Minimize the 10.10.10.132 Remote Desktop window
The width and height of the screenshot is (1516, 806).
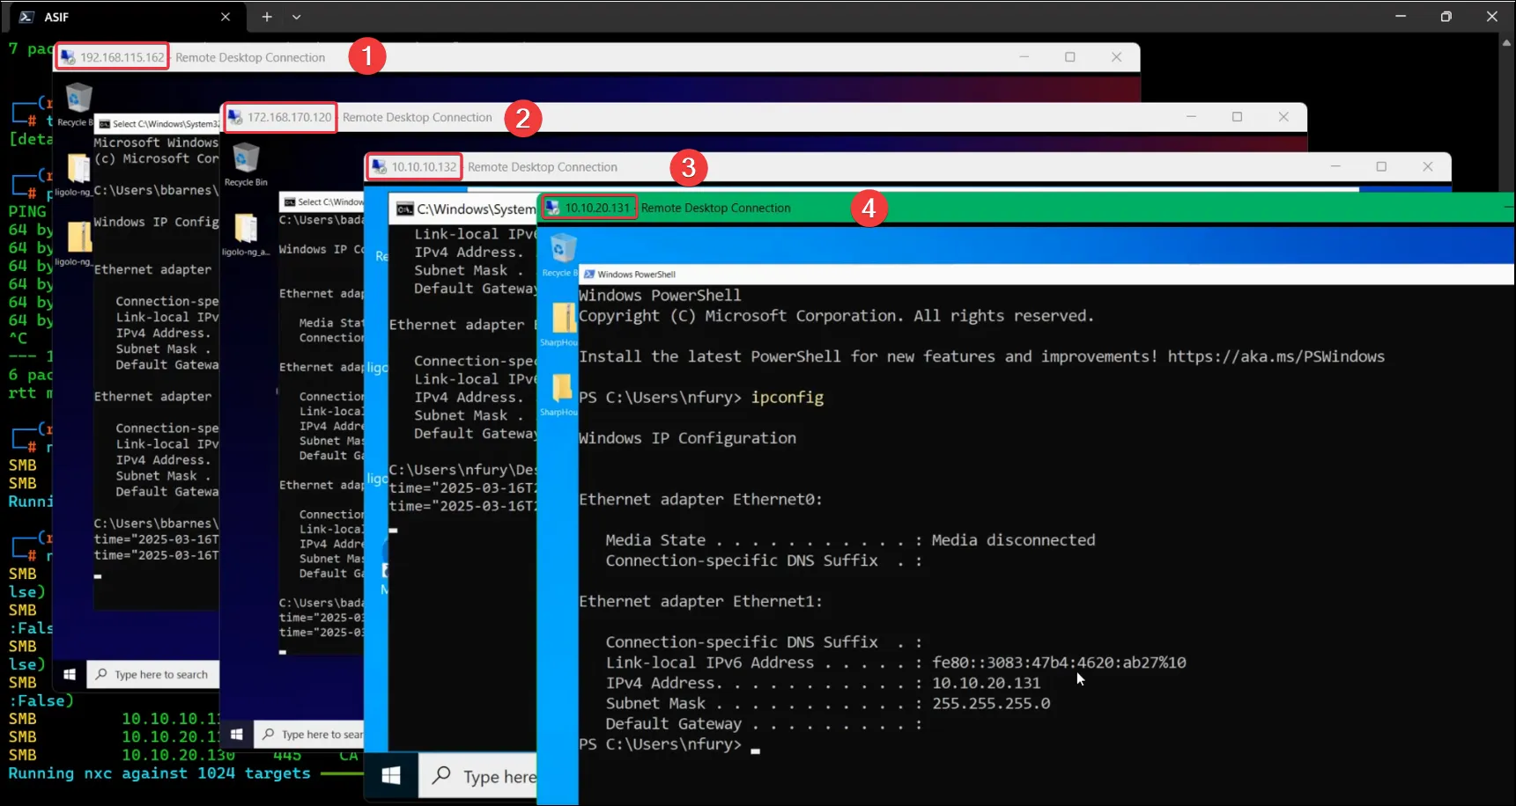(1335, 166)
